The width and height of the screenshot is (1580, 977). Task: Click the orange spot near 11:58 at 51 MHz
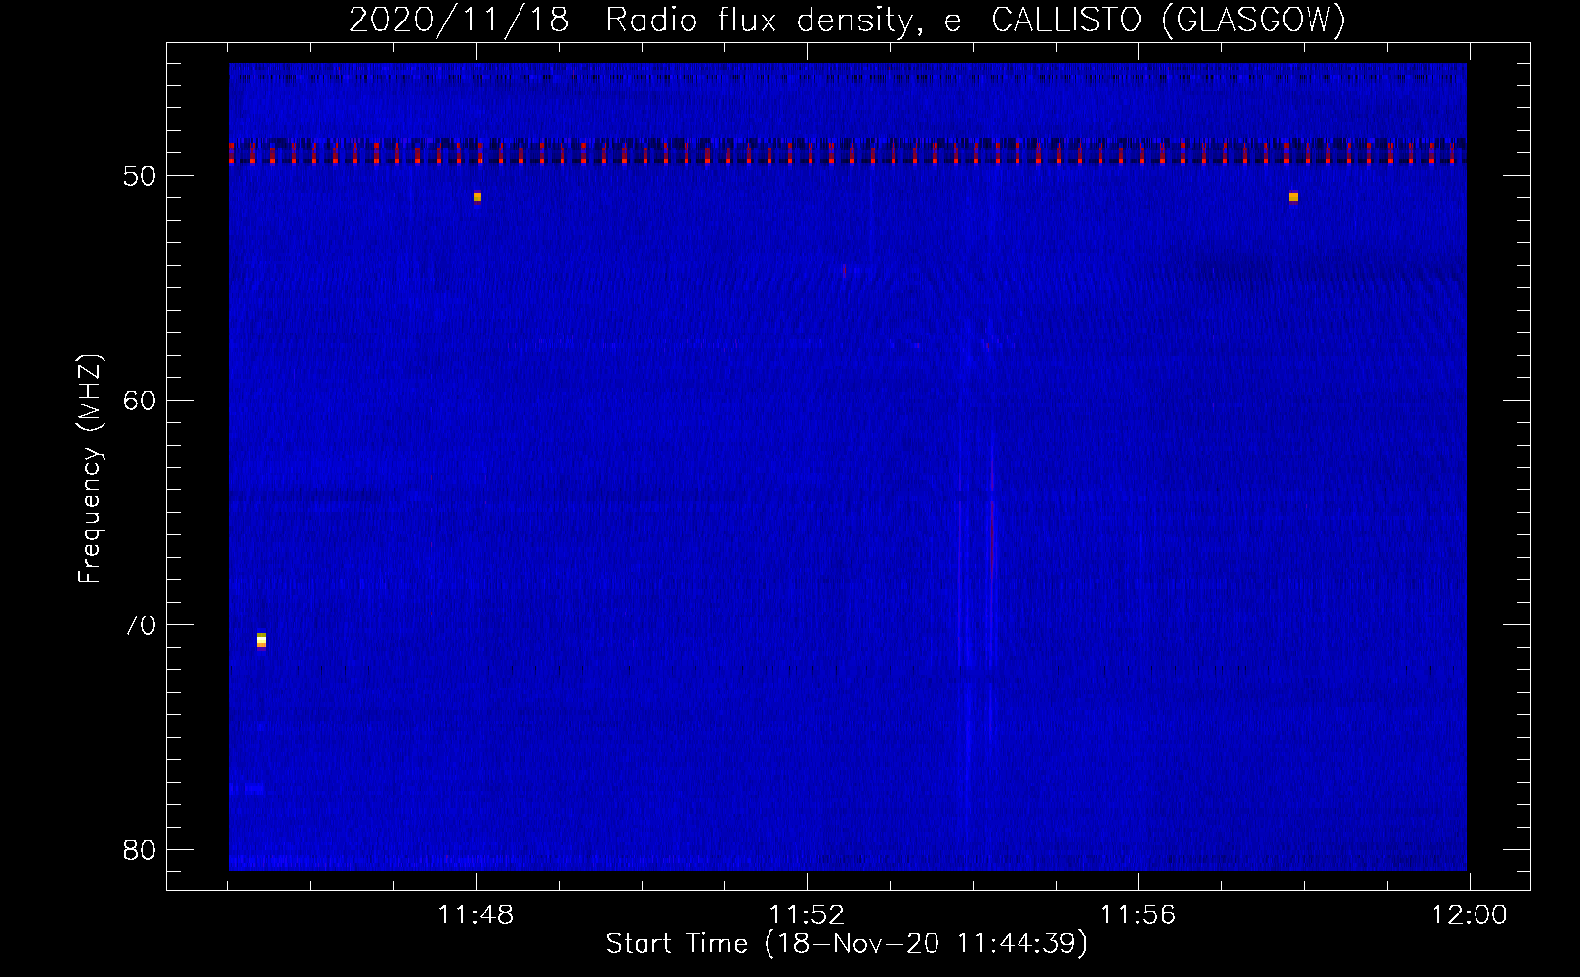(x=1293, y=197)
